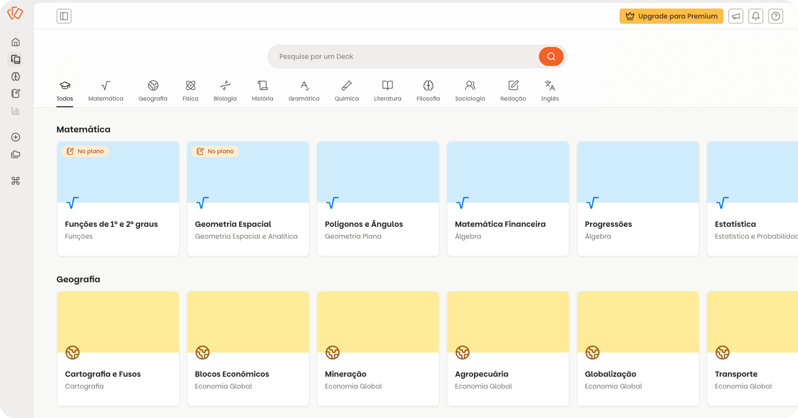Click the orange search button
This screenshot has width=798, height=418.
click(x=551, y=56)
